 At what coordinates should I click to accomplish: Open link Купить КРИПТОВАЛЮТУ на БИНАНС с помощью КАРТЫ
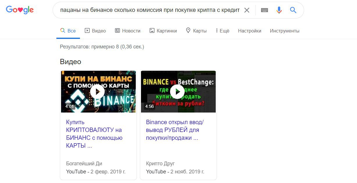[x=94, y=134]
